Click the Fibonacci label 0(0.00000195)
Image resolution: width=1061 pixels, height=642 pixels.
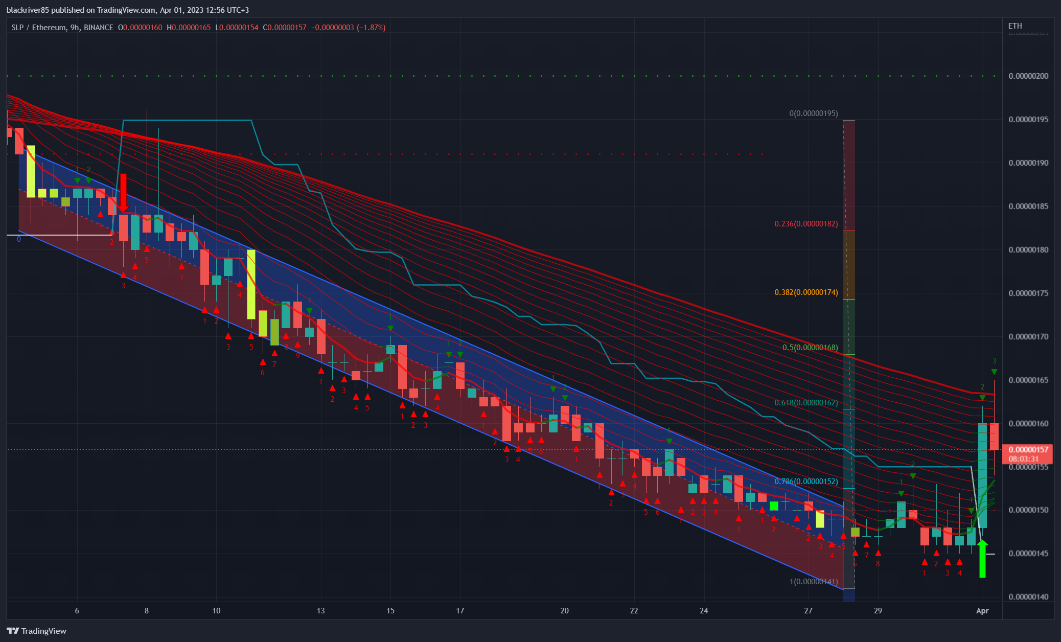[x=814, y=113]
